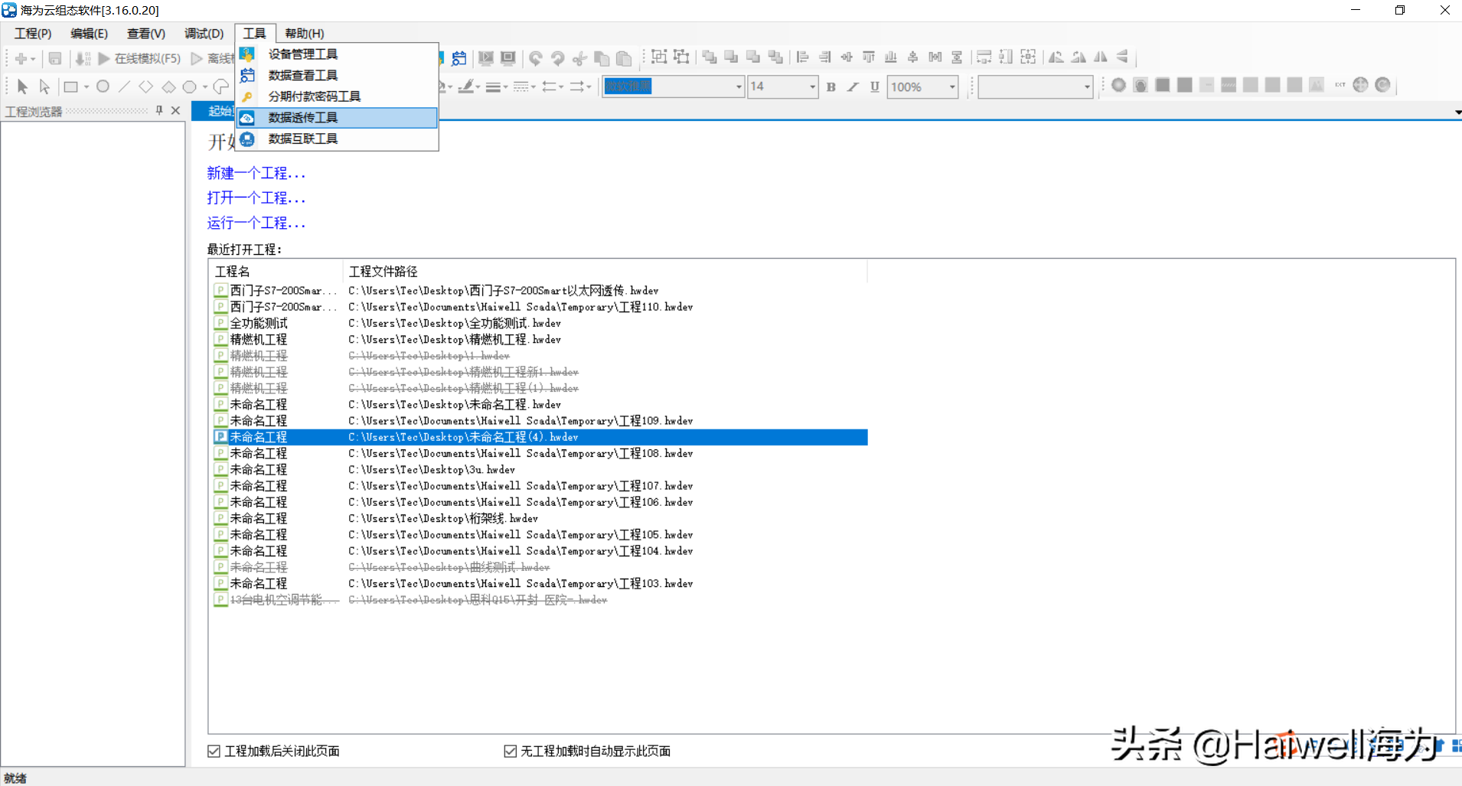Image resolution: width=1462 pixels, height=786 pixels.
Task: Open the font name dropdown
Action: pos(739,86)
